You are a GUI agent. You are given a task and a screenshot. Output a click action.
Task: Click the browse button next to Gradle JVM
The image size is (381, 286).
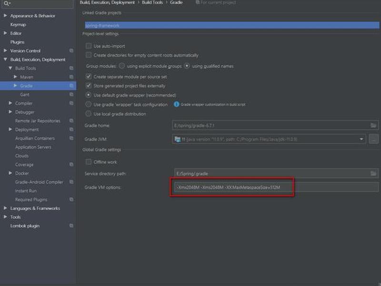point(374,139)
